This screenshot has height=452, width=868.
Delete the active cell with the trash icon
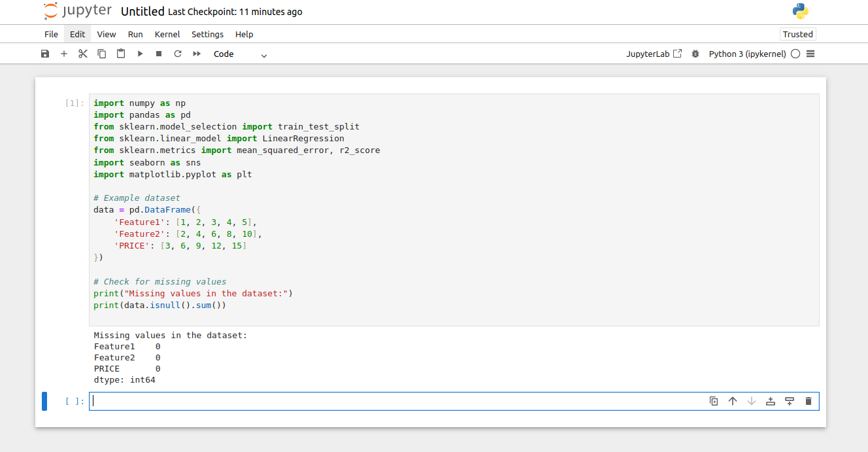coord(809,401)
